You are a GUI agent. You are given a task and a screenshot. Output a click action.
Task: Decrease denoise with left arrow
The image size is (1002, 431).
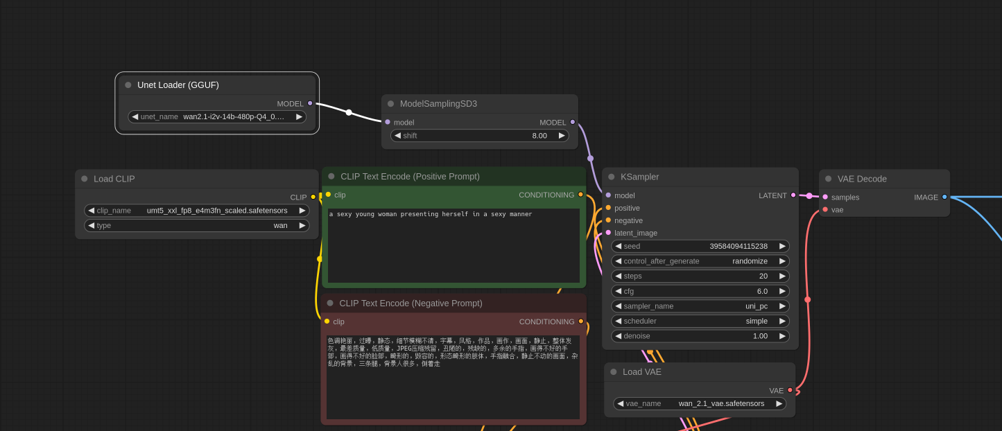[x=619, y=335]
